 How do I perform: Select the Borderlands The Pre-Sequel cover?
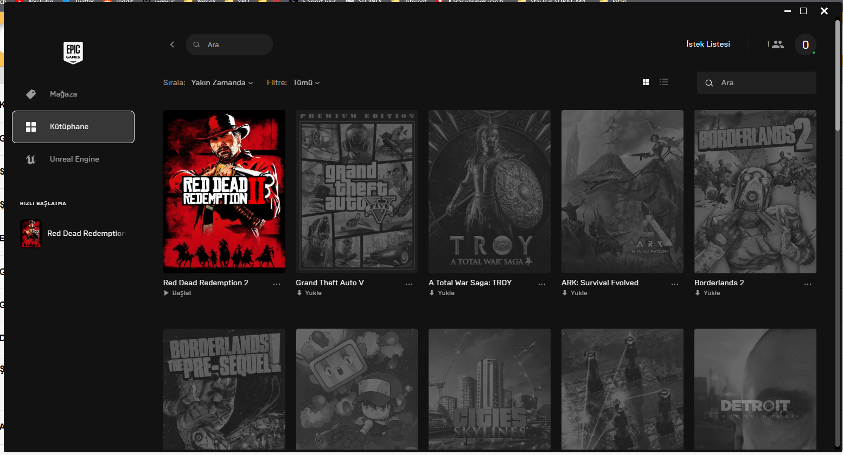(224, 389)
